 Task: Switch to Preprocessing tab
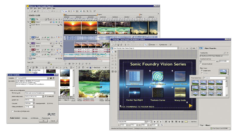coord(46,118)
